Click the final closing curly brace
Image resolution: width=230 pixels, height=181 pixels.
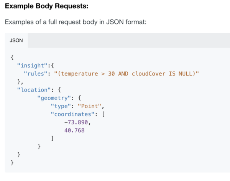coord(12,163)
